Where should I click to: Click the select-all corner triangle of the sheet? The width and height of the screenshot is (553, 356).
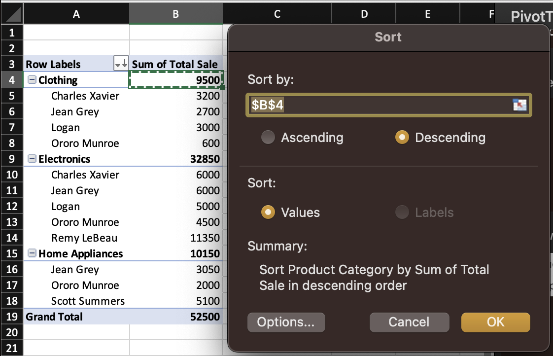point(12,14)
